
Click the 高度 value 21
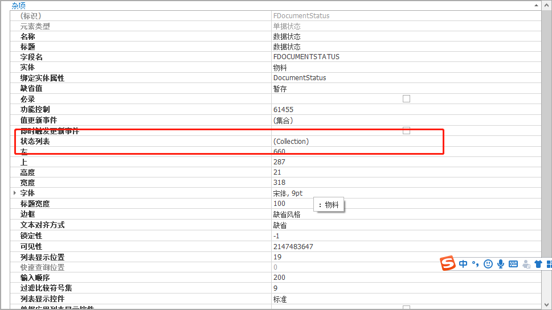[277, 172]
